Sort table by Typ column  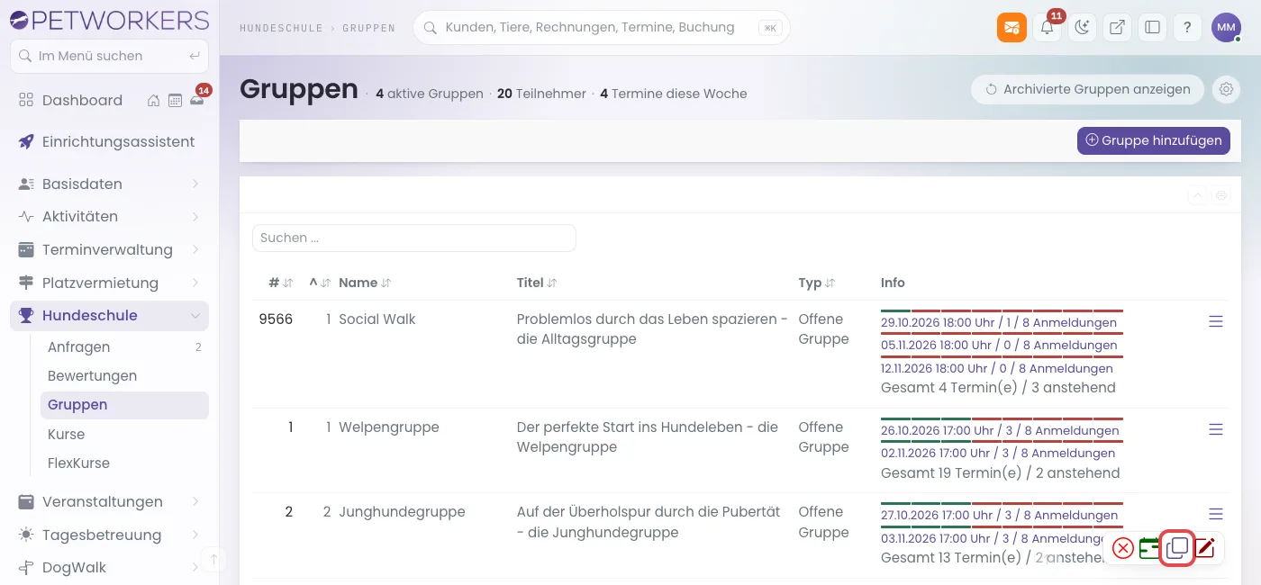click(x=817, y=283)
